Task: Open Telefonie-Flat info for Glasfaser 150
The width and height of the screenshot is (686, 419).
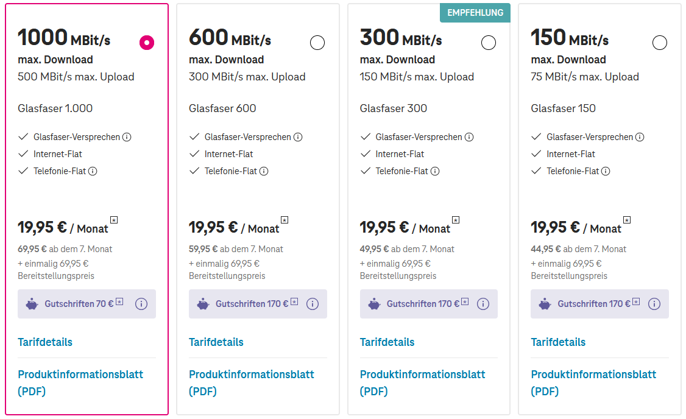Action: point(607,171)
